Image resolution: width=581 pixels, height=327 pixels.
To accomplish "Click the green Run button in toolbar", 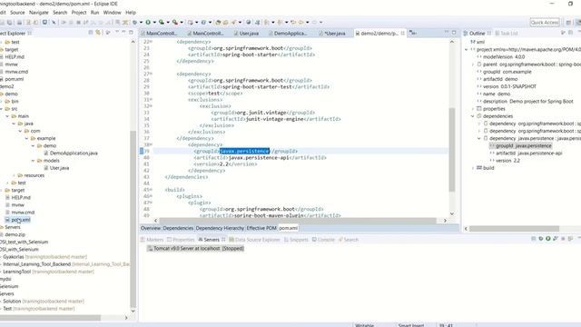I will pyautogui.click(x=148, y=22).
